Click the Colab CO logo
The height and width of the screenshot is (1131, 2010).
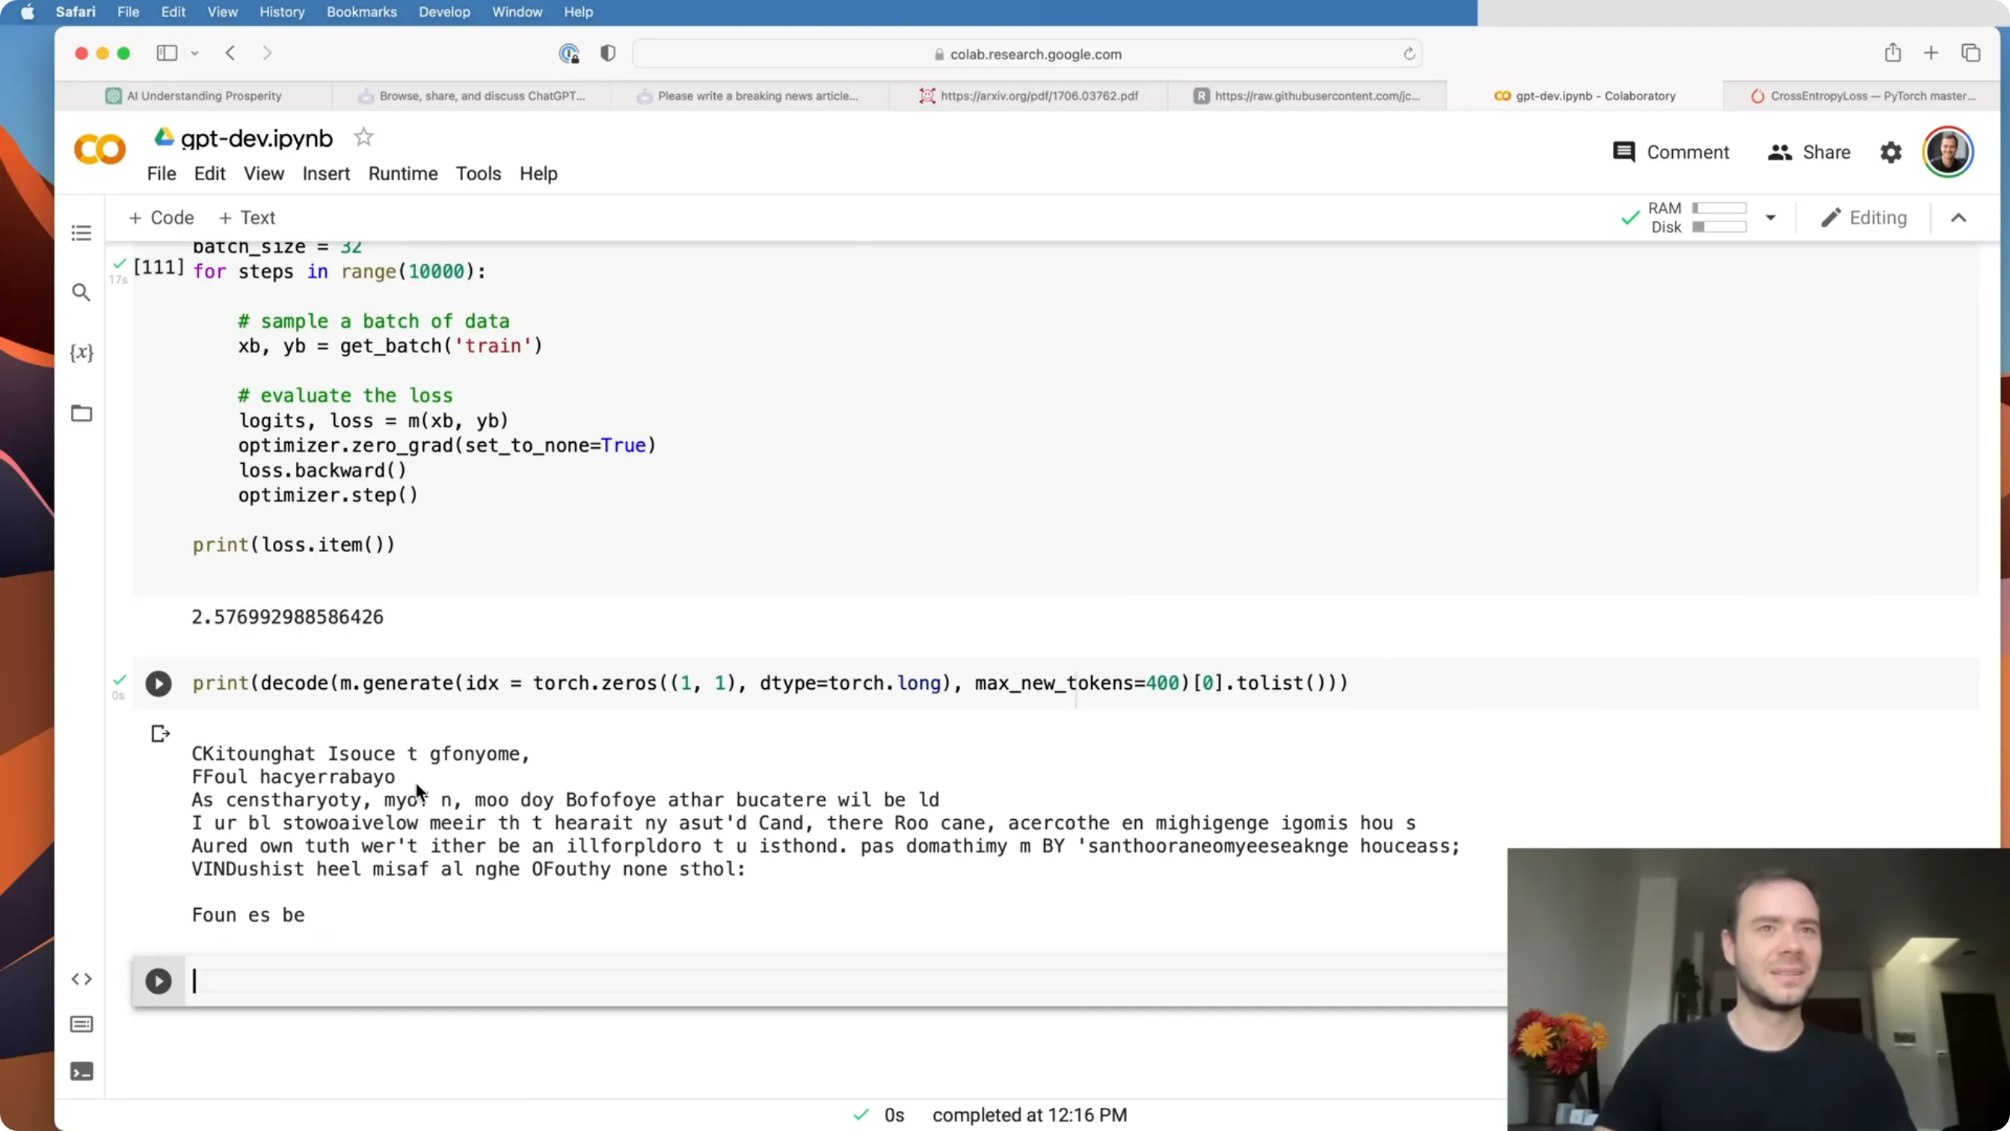100,149
